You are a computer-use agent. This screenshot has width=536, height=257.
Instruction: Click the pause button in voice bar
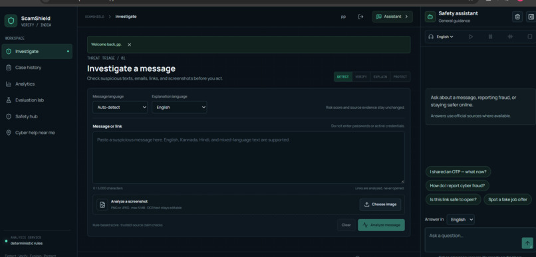click(491, 37)
